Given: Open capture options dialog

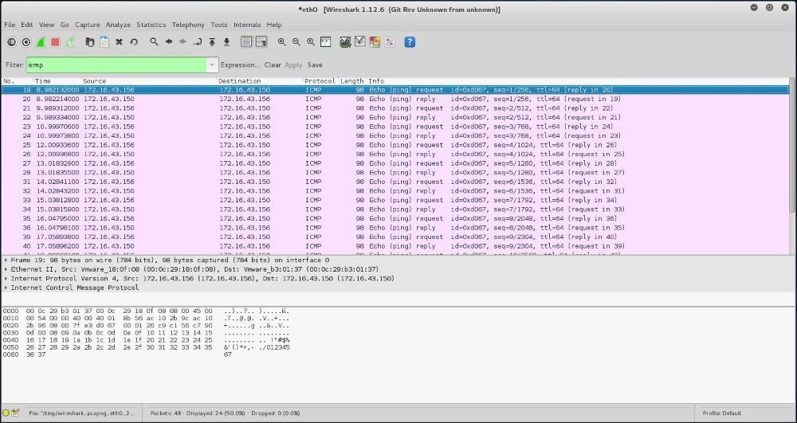Looking at the screenshot, I should tap(26, 42).
